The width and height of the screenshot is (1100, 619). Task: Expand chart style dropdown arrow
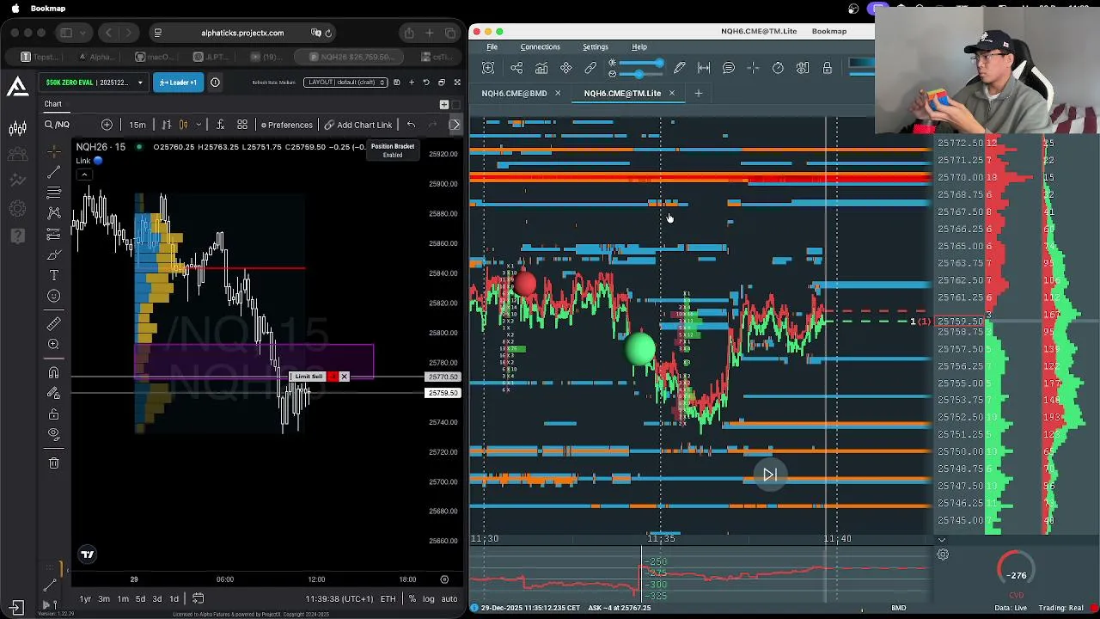click(199, 125)
